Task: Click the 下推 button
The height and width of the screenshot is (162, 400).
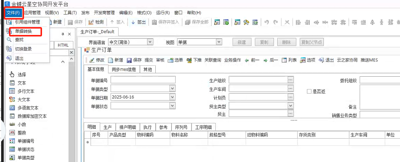Action: click(x=194, y=60)
